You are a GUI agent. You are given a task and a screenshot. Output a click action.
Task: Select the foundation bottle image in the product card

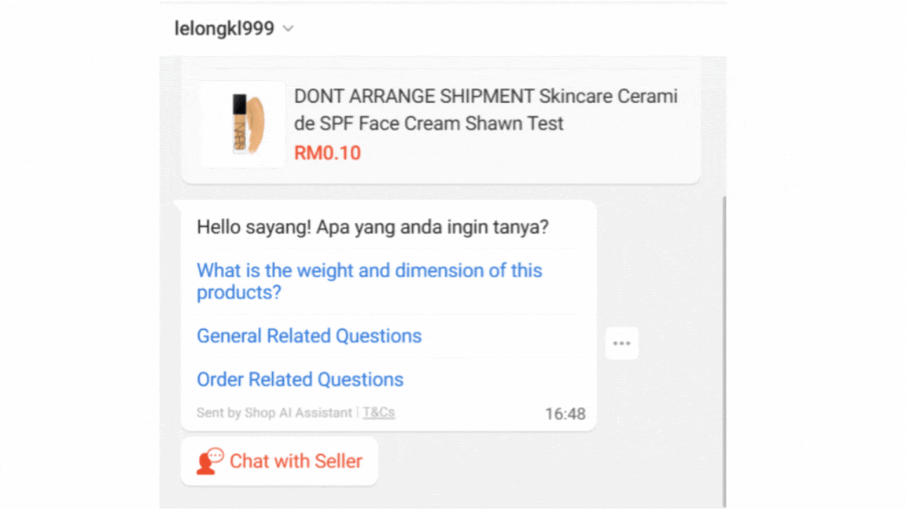click(x=242, y=123)
